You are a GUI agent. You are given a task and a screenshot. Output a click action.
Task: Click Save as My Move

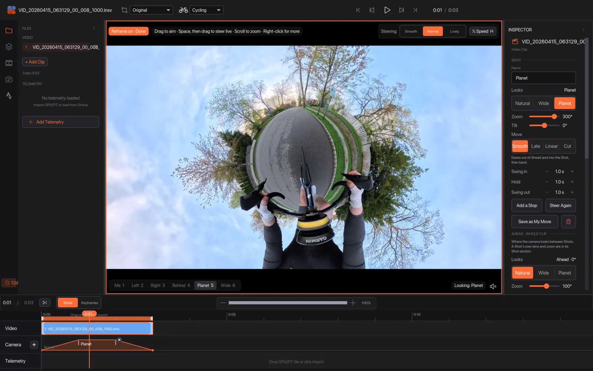point(534,221)
